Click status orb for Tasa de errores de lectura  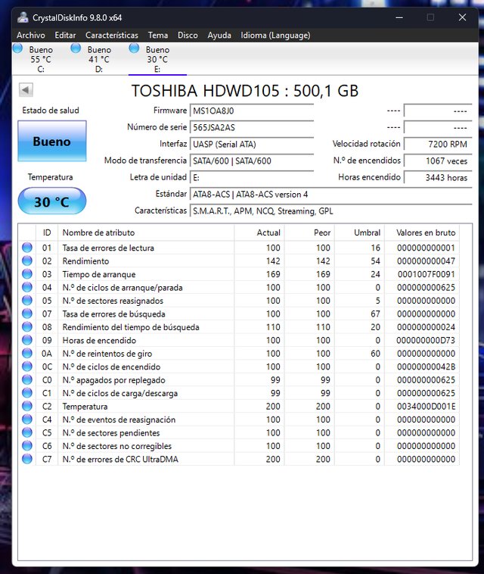coord(27,248)
